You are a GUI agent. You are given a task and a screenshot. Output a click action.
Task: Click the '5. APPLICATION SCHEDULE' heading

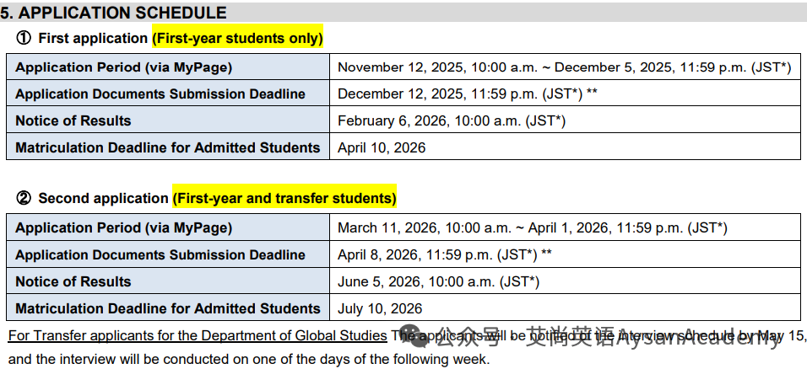(x=113, y=13)
